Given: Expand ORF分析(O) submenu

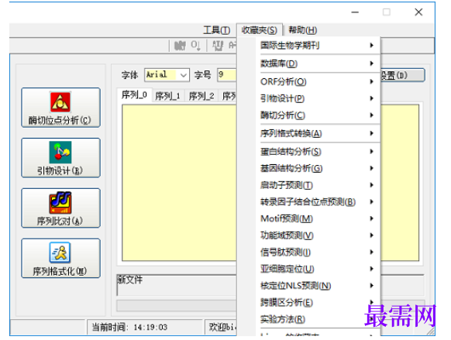Looking at the screenshot, I should tap(318, 82).
